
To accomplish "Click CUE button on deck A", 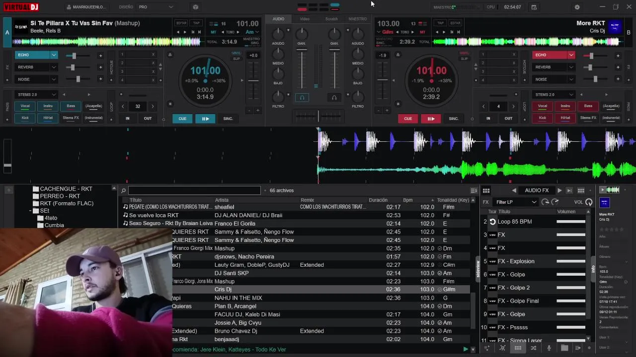I will (x=182, y=119).
